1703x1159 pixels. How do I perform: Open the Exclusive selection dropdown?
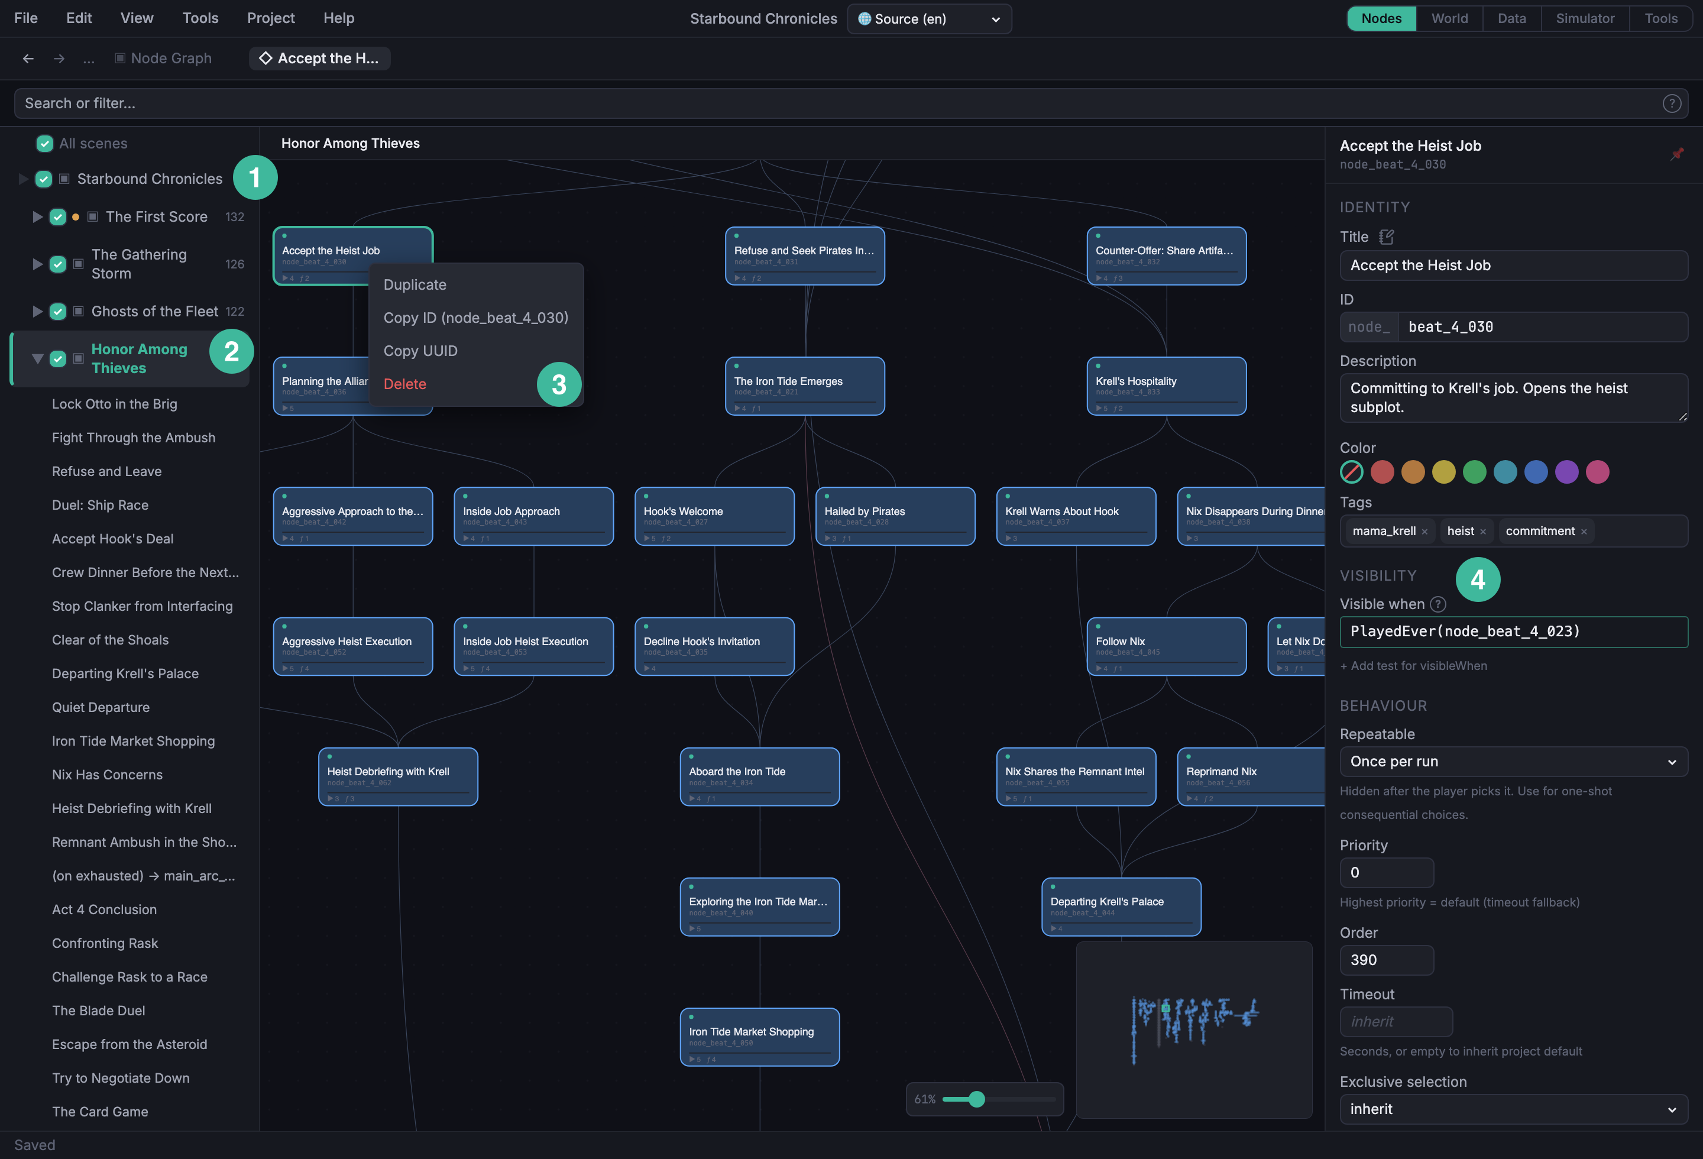tap(1513, 1109)
